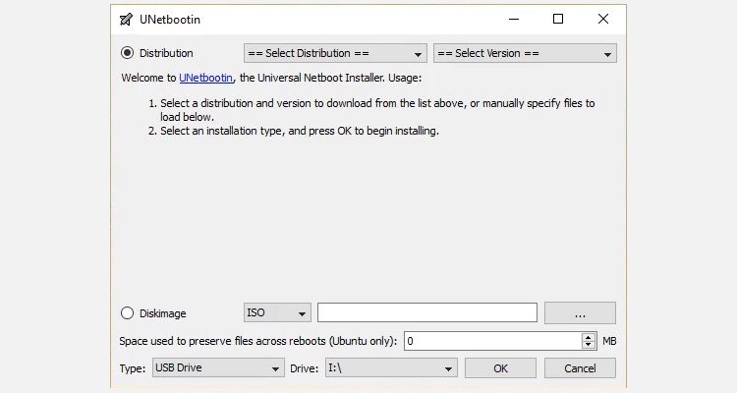Viewport: 737px width, 393px height.
Task: Maximize the UNetbootin window
Action: [x=558, y=19]
